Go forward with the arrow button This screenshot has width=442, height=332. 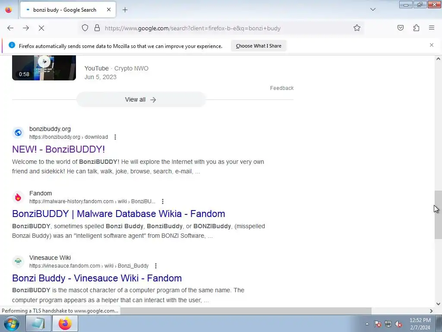tap(26, 28)
